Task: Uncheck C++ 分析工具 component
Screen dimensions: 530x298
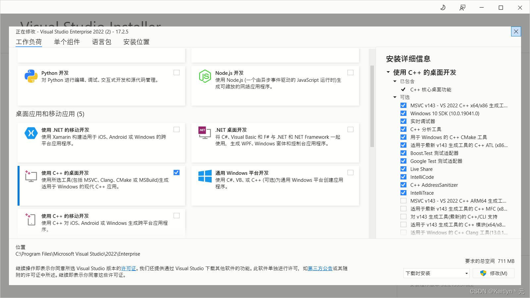Action: (403, 129)
